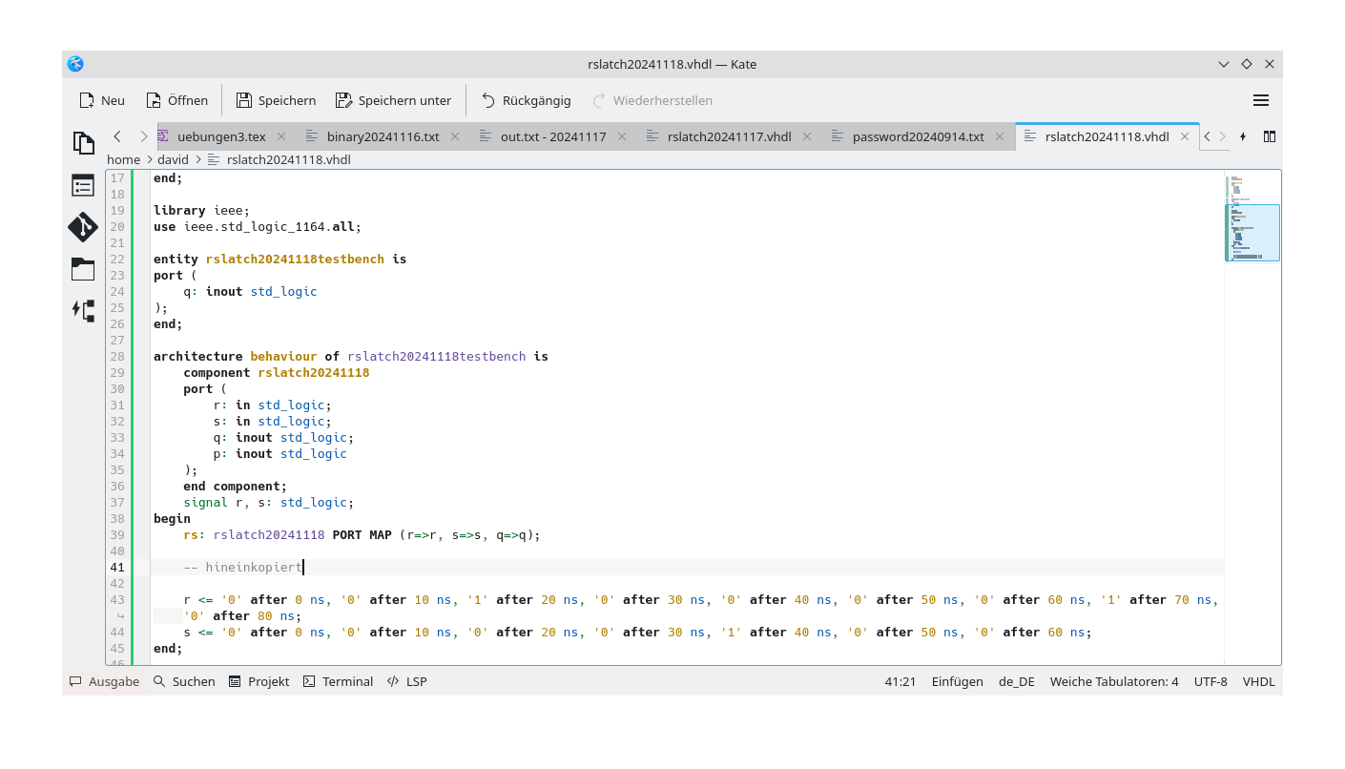The image size is (1345, 769).
Task: Open the VHDL syntax mode selector
Action: 1258,681
